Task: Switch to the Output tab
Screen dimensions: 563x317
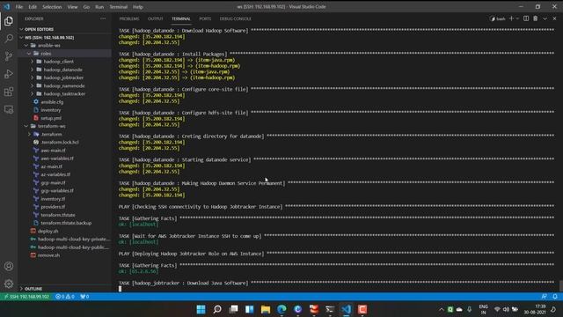Action: coord(156,18)
